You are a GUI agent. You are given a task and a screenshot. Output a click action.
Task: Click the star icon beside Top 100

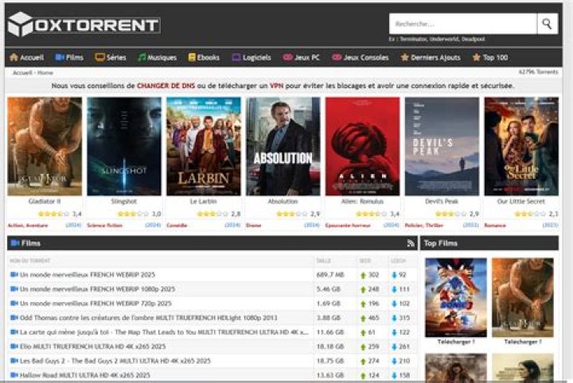click(476, 57)
